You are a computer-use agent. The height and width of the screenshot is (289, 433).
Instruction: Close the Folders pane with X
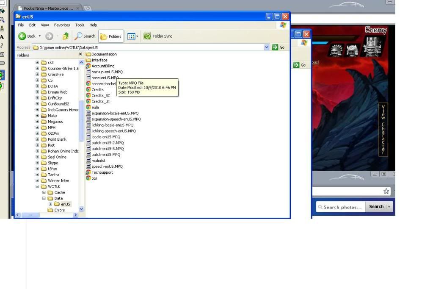point(80,55)
